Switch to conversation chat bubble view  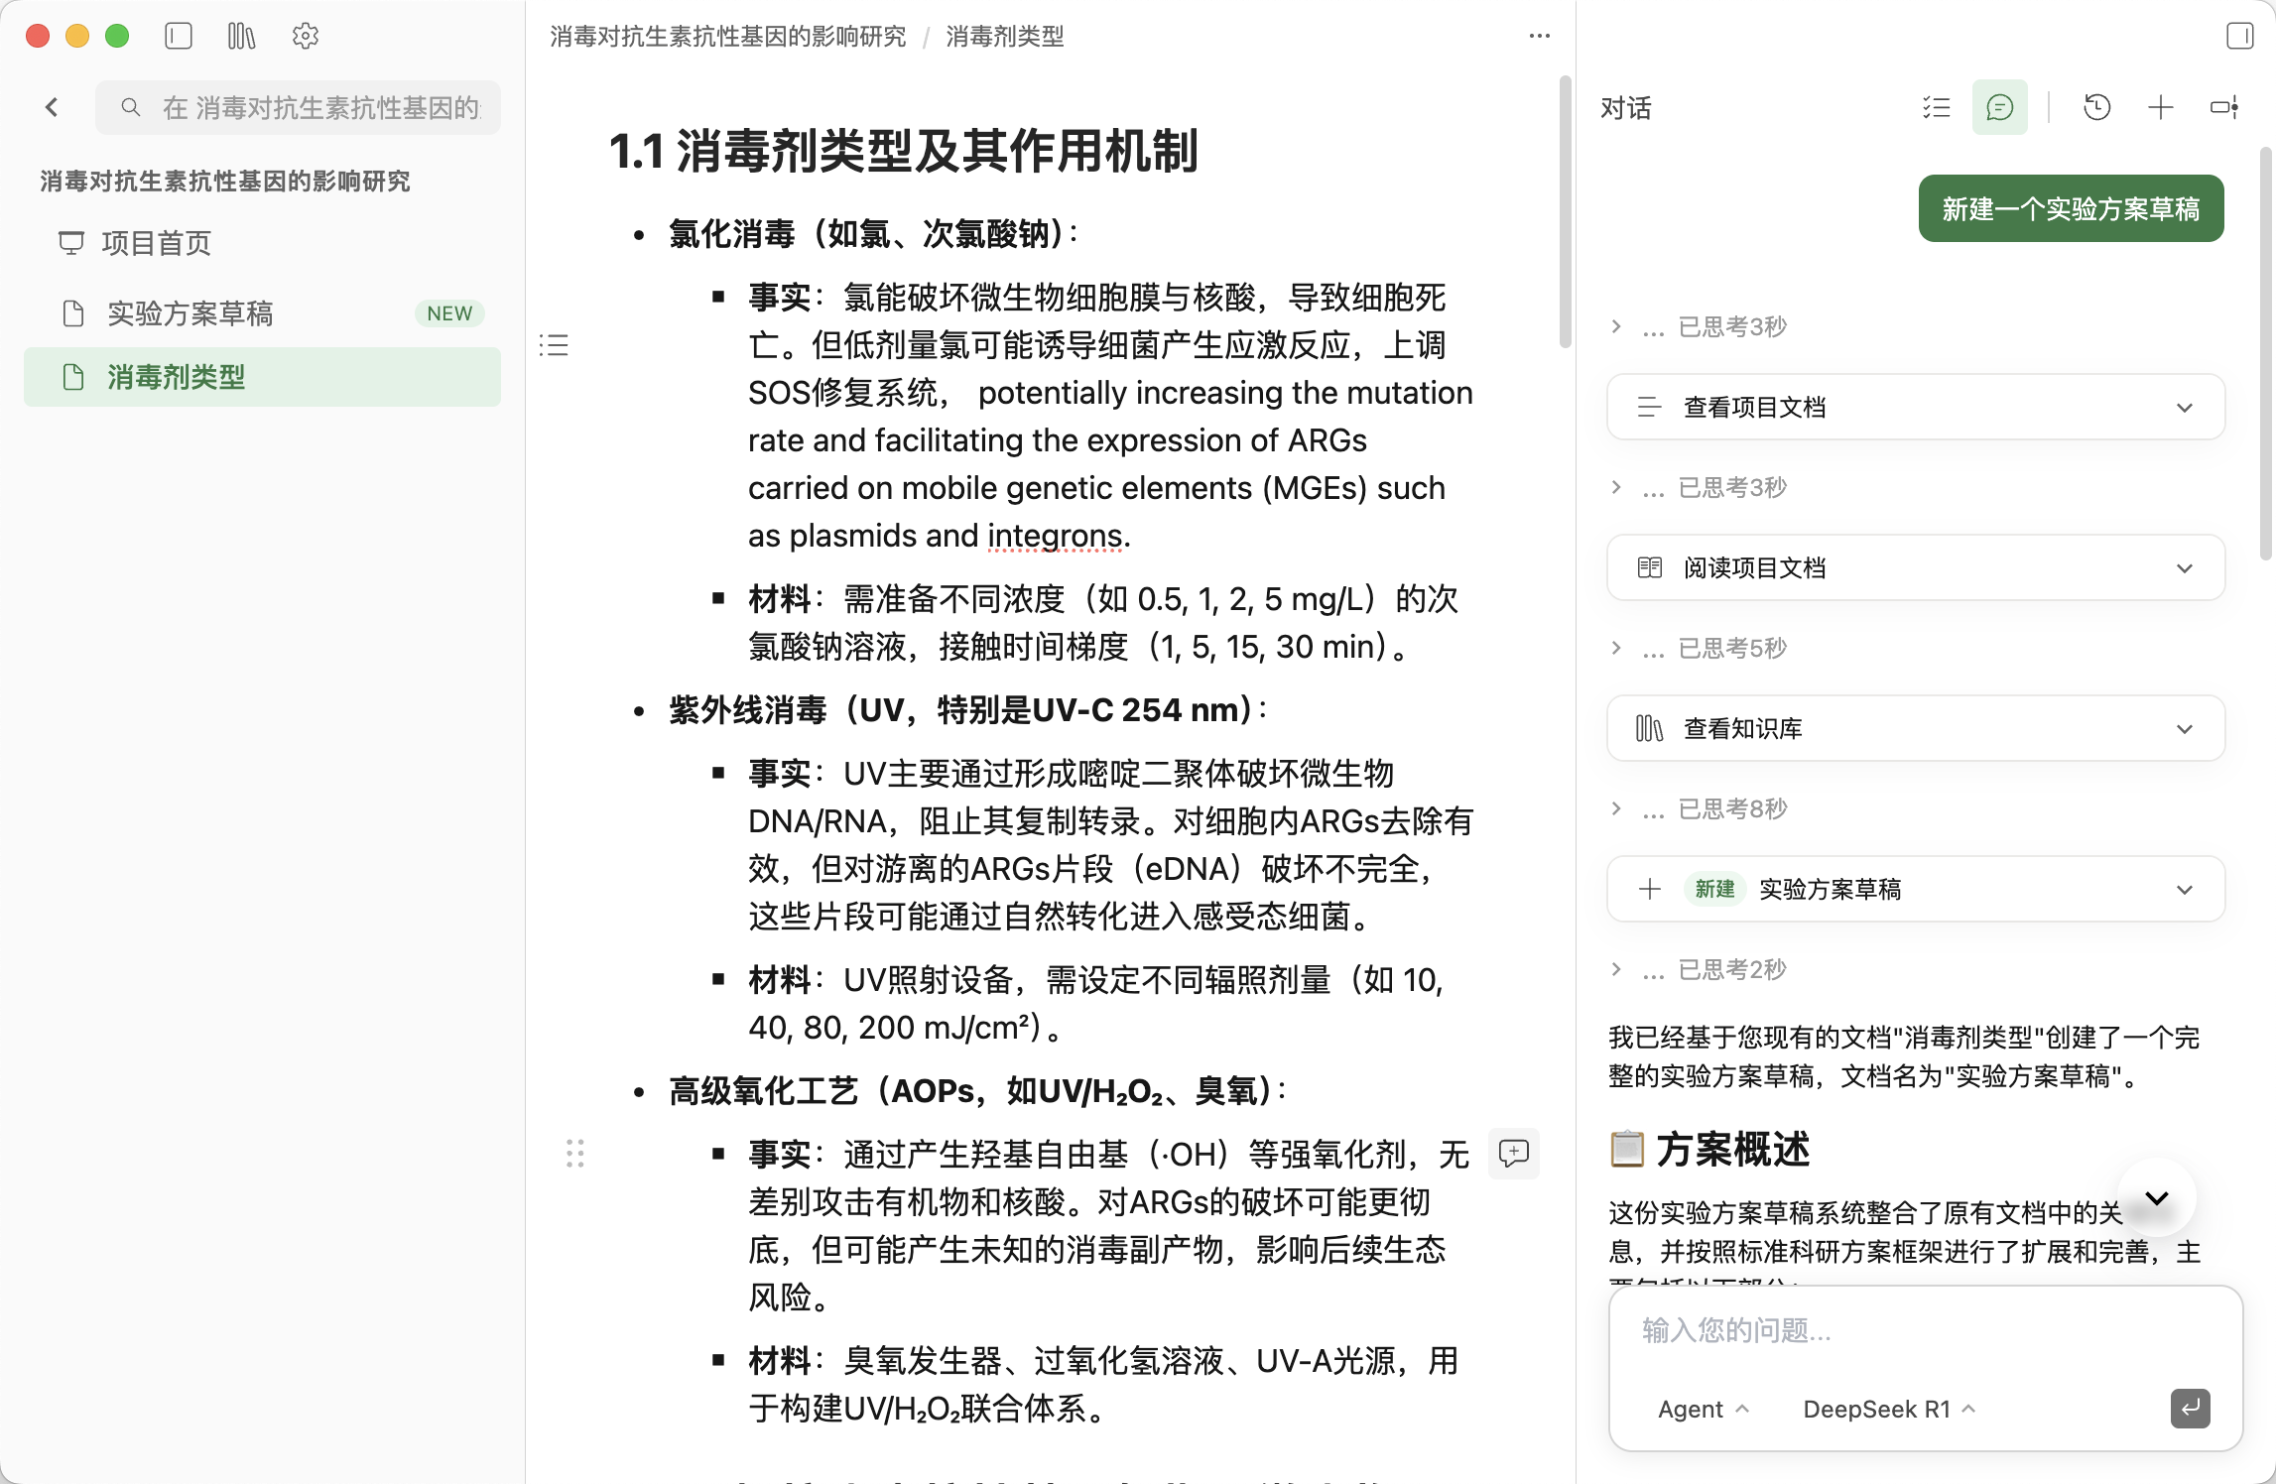coord(1999,107)
